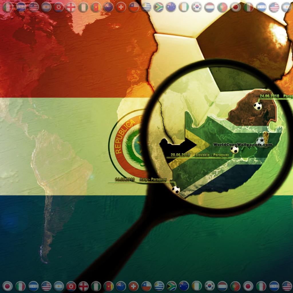Click the South Africa flag in the top row
The height and width of the screenshot is (293, 293).
tap(159, 7)
